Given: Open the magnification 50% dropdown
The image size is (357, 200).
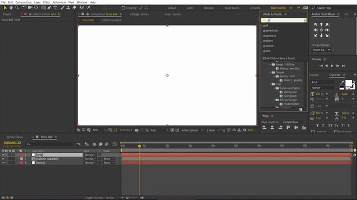Looking at the screenshot, I should click(99, 130).
